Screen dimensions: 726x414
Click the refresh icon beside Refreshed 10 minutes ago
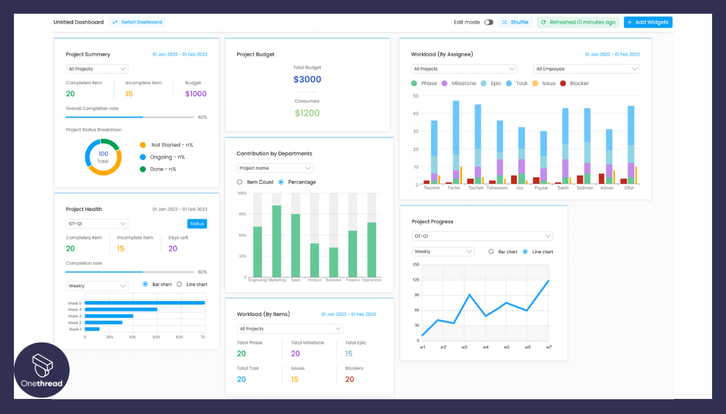544,22
